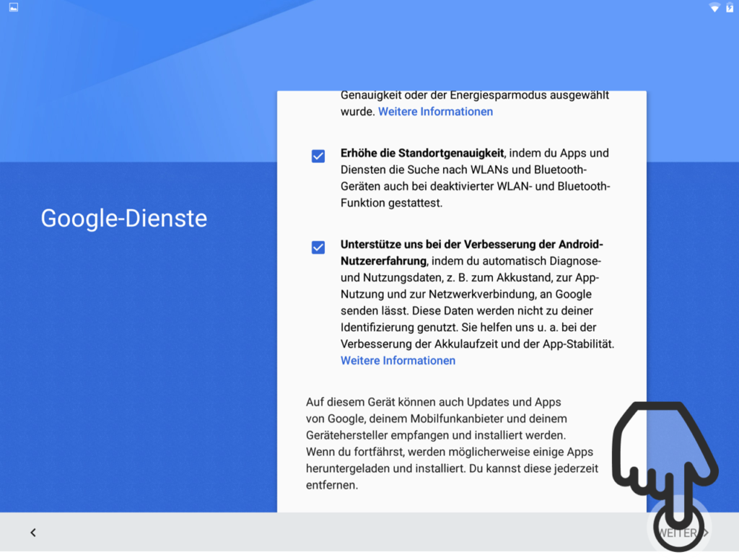Viewport: 739px width, 560px height.
Task: Click the 'Erhöhe die Standortgenauigkeit' bold text
Action: click(x=422, y=153)
